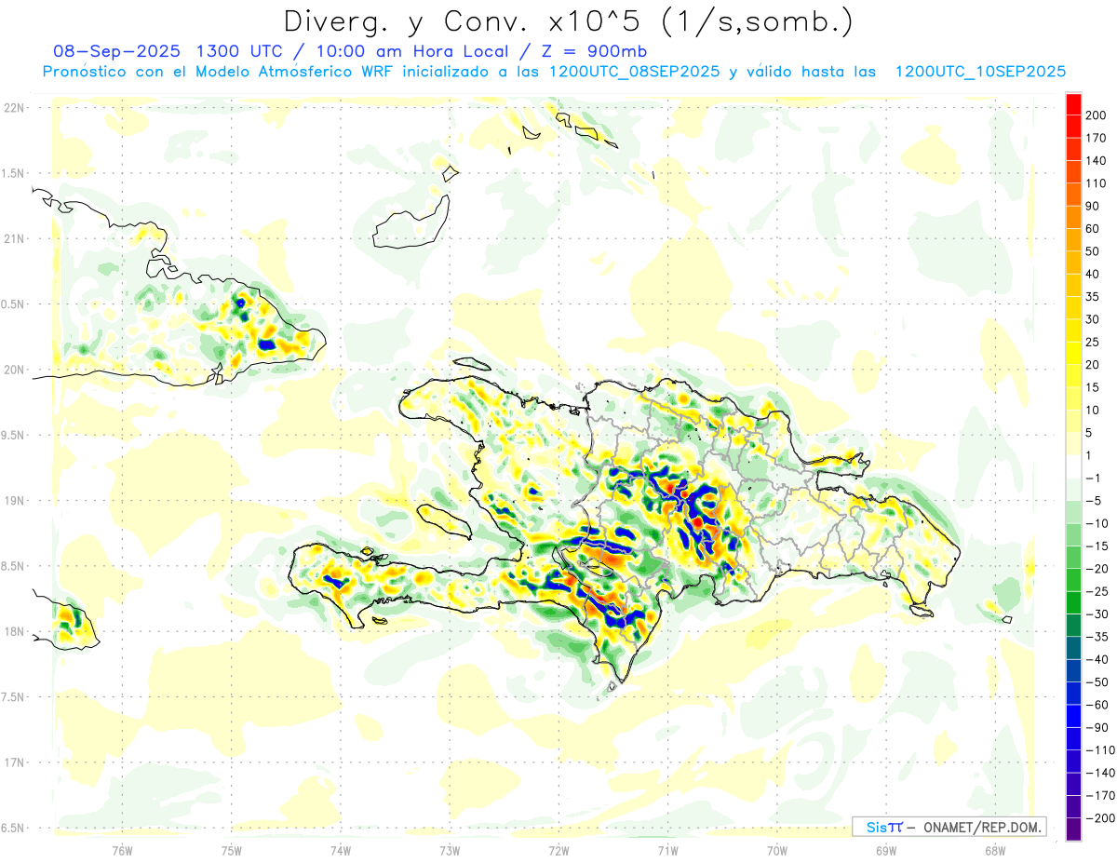The width and height of the screenshot is (1117, 863).
Task: Click the 71W longitude label
Action: [x=667, y=850]
